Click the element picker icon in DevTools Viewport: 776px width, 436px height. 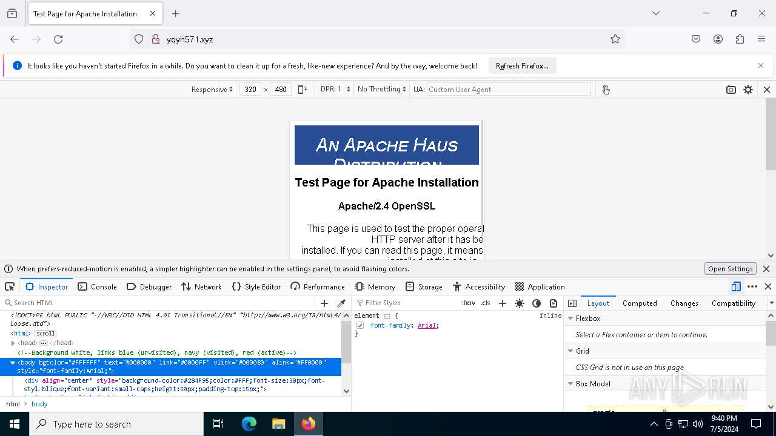[x=10, y=286]
